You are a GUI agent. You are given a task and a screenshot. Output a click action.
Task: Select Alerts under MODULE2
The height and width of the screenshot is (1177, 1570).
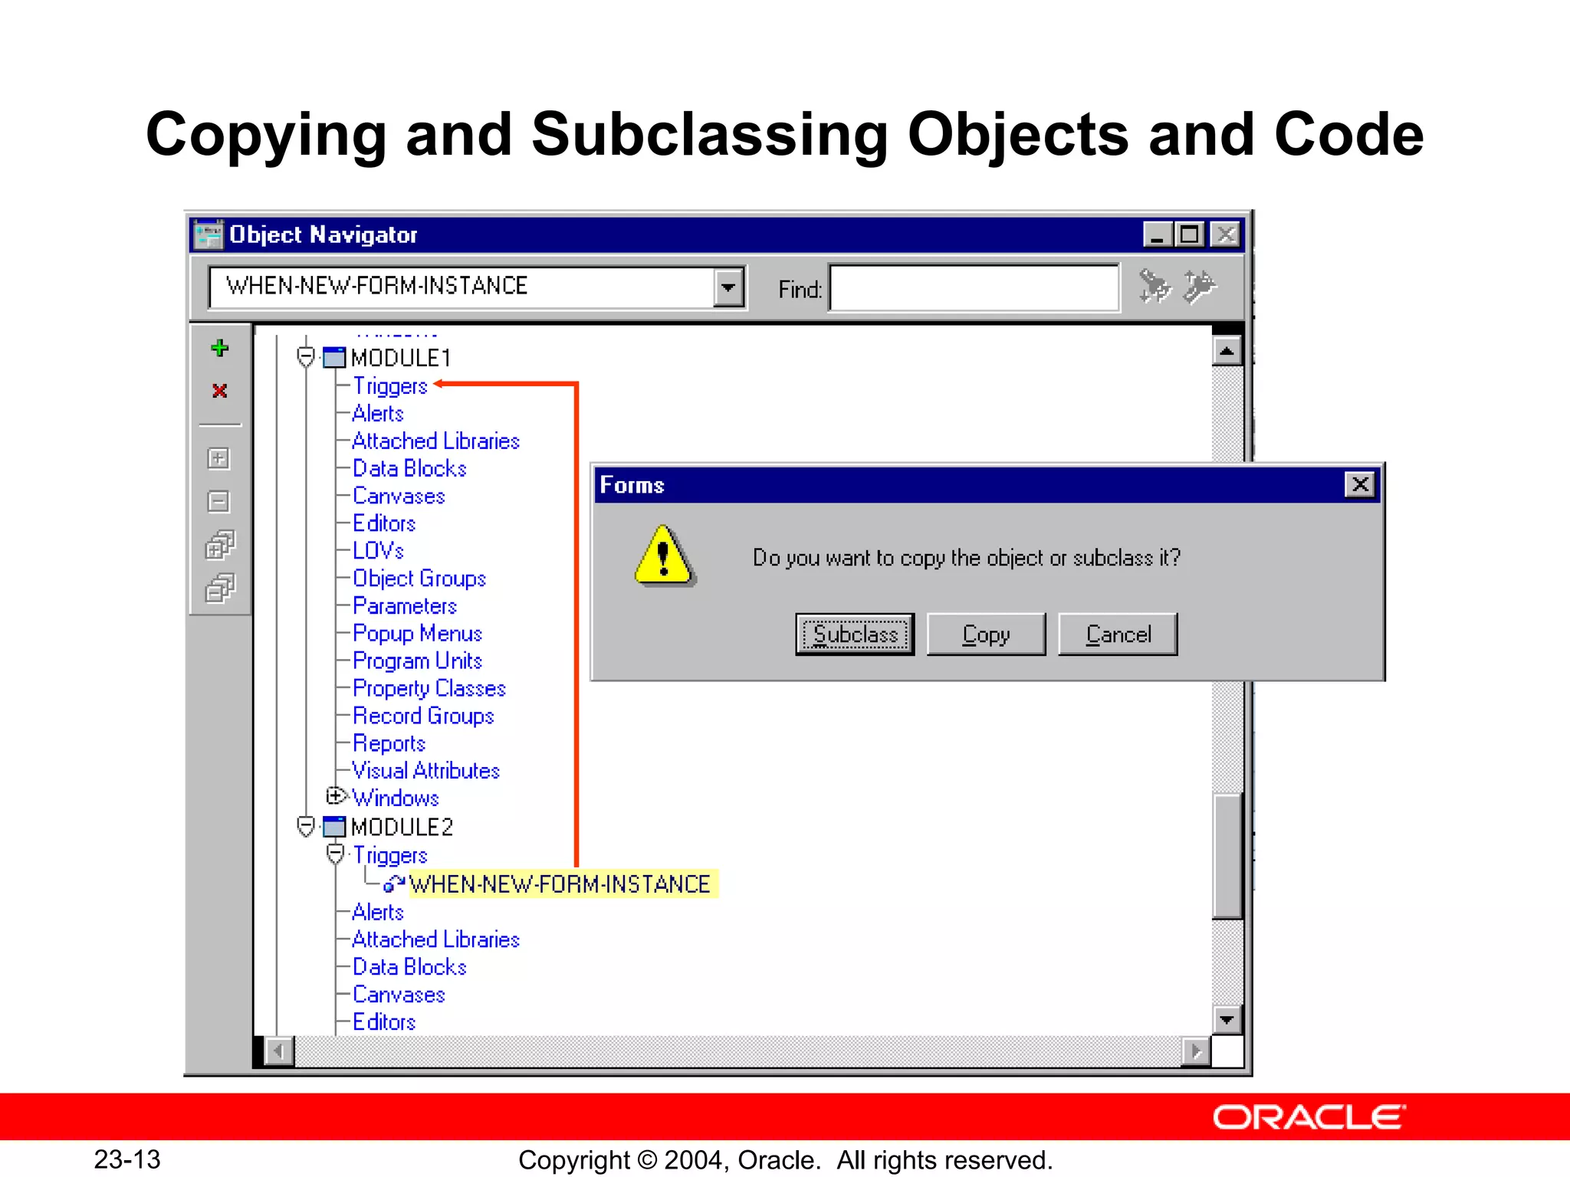click(378, 913)
